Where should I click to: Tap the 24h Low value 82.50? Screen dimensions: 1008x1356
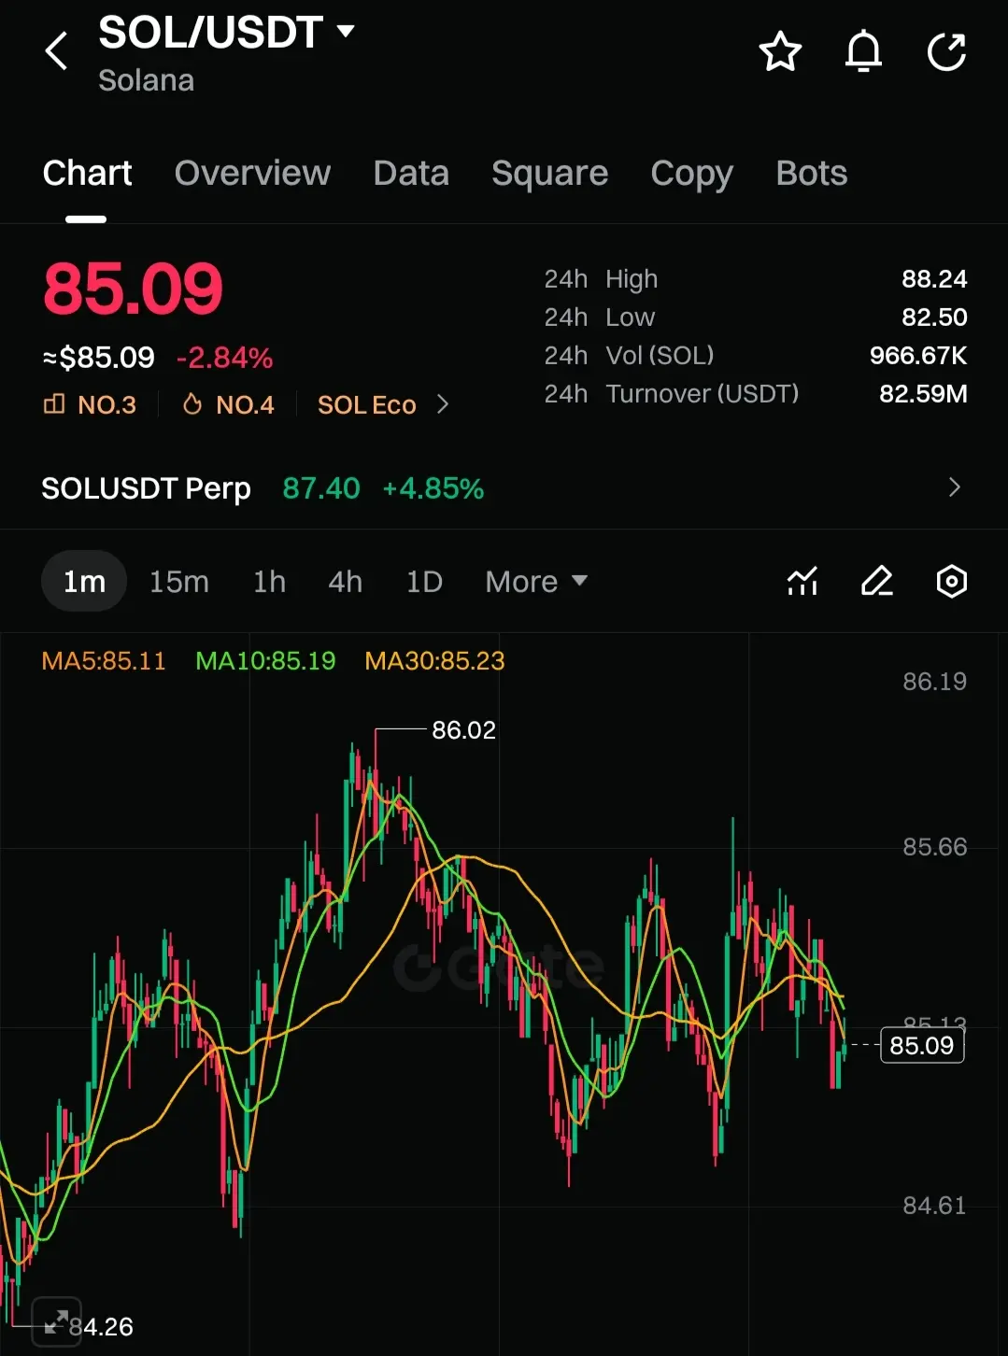click(934, 318)
